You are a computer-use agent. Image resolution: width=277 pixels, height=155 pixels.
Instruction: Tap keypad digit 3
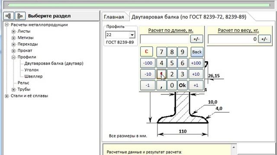coord(182,74)
